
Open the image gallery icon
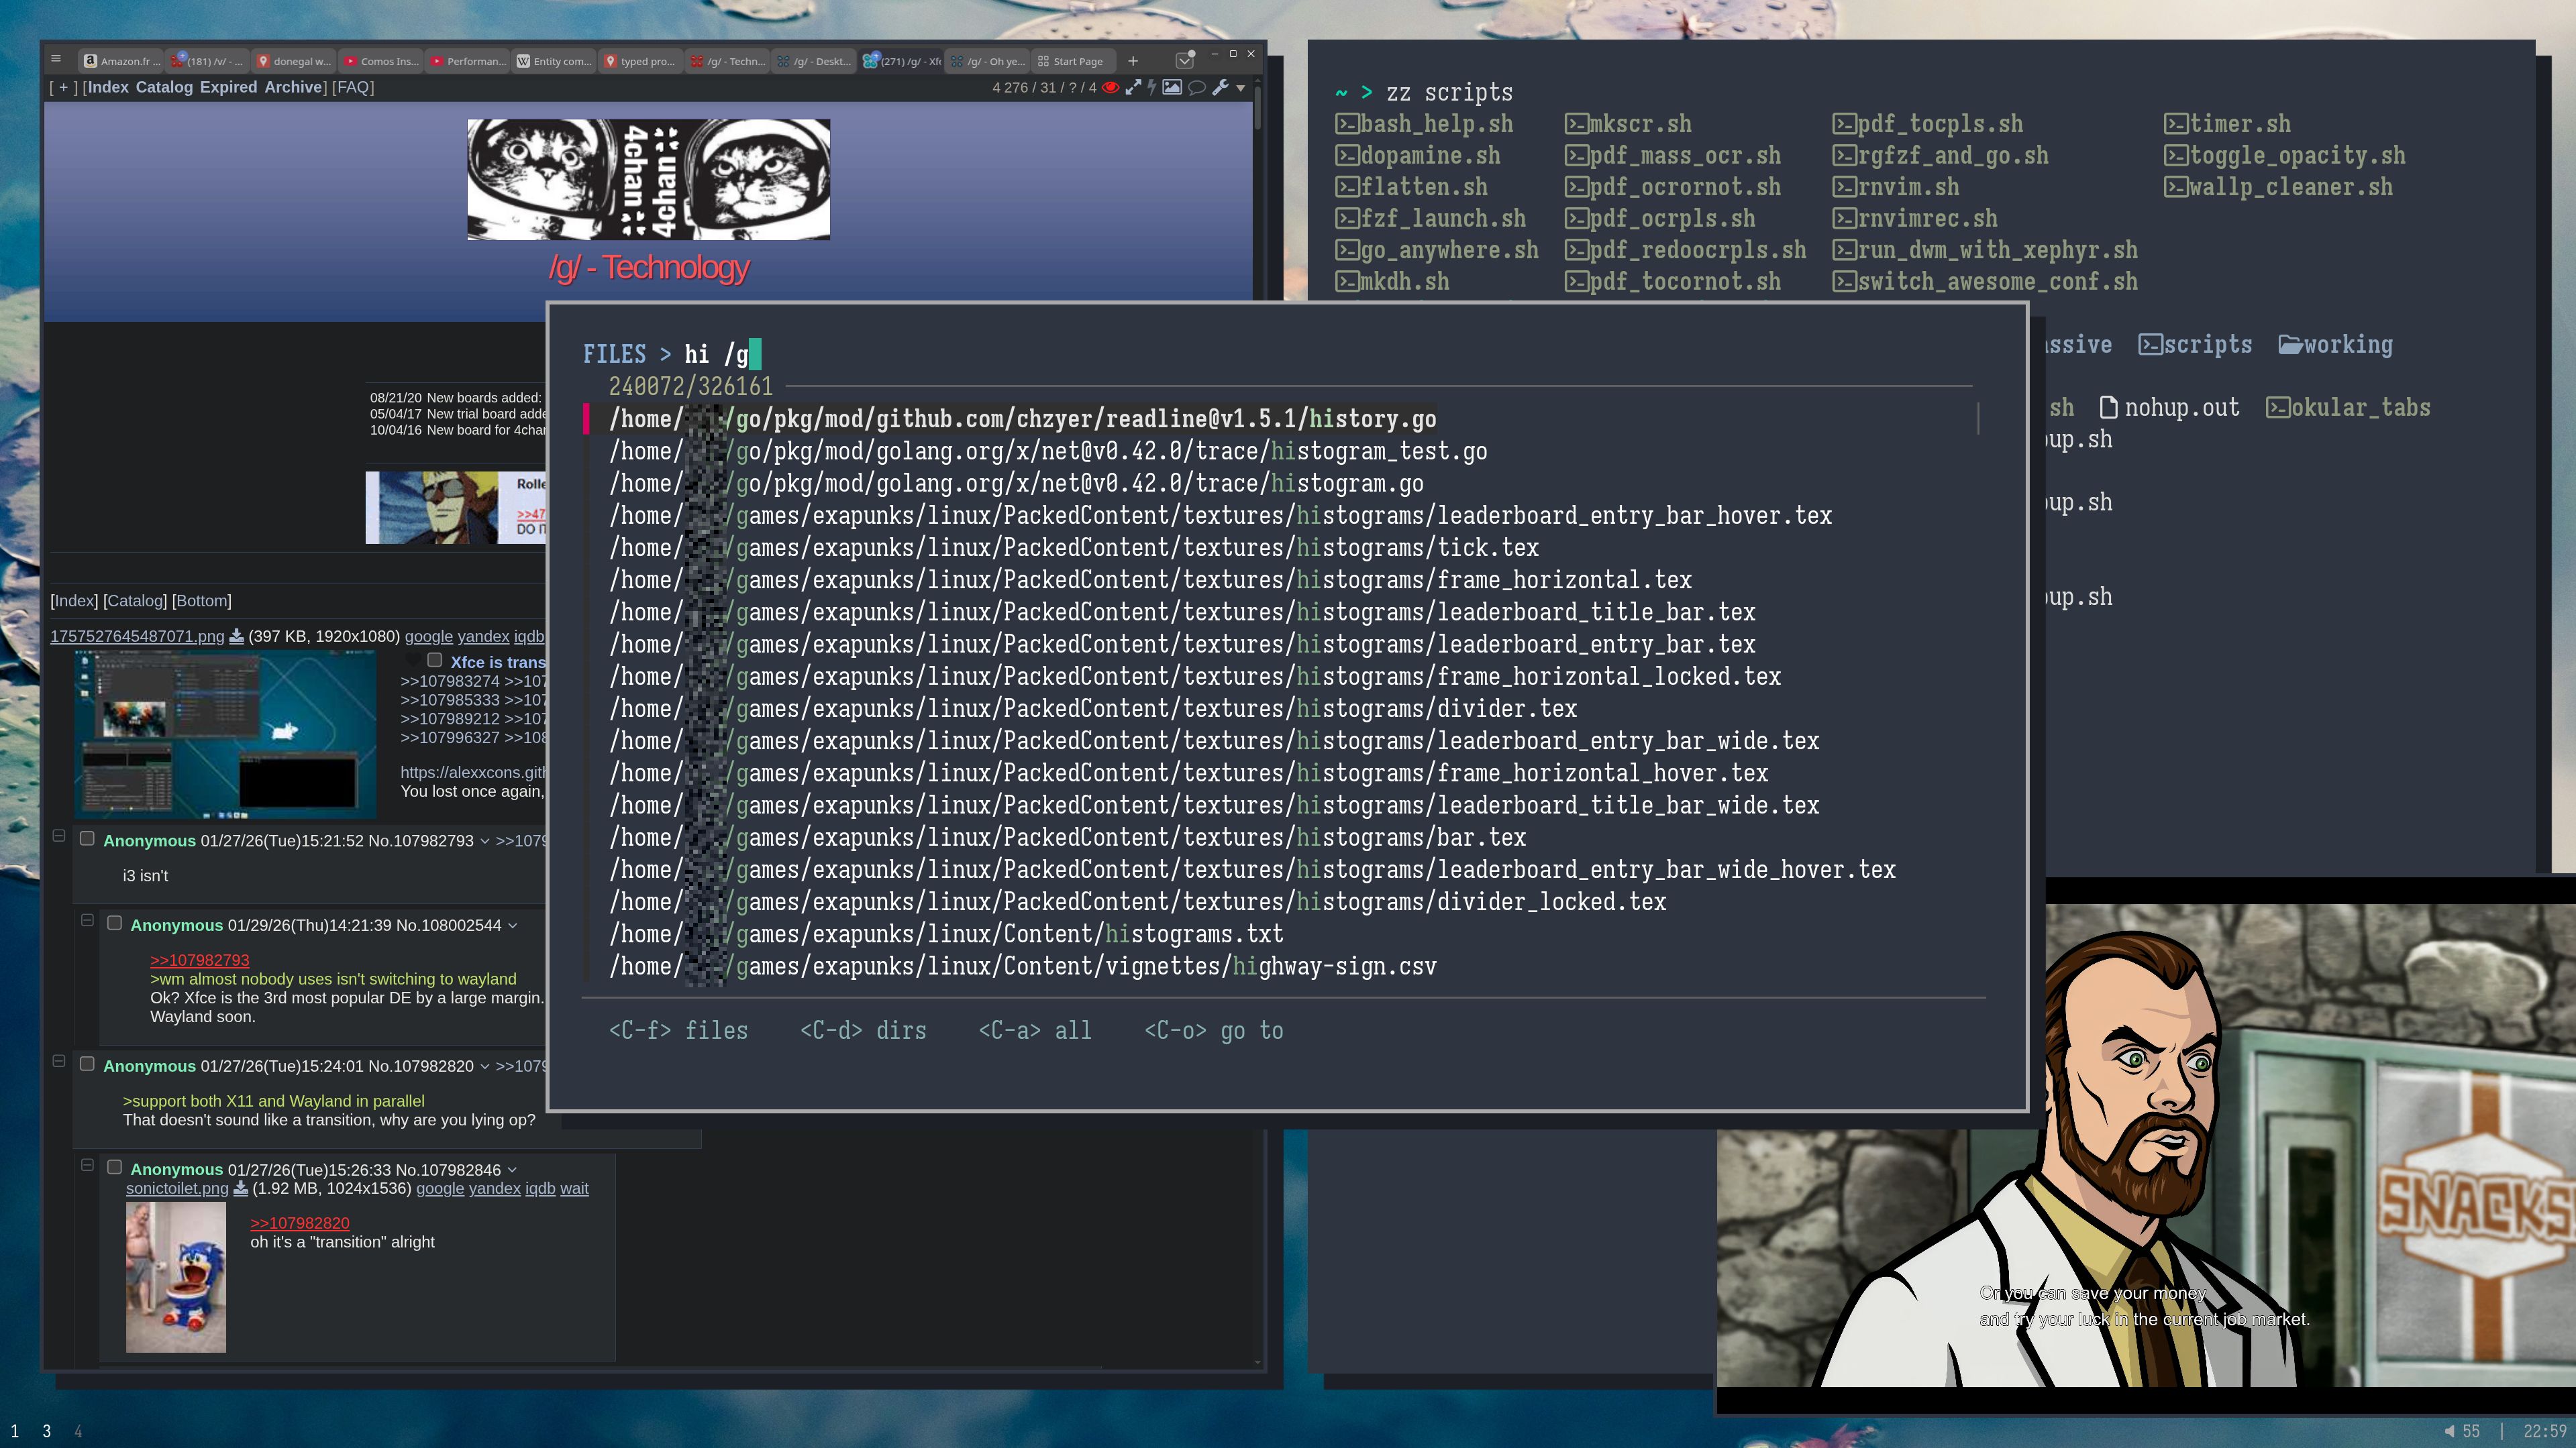pyautogui.click(x=1171, y=88)
